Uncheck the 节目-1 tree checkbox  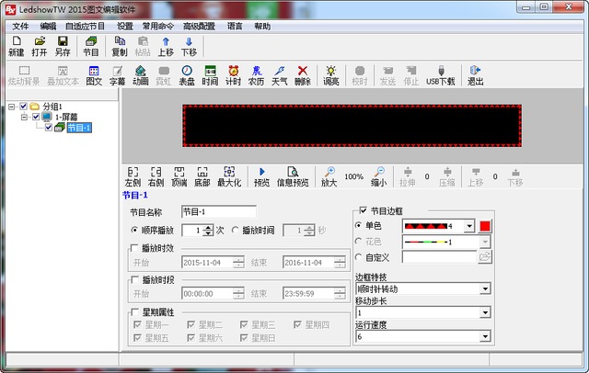pyautogui.click(x=49, y=128)
